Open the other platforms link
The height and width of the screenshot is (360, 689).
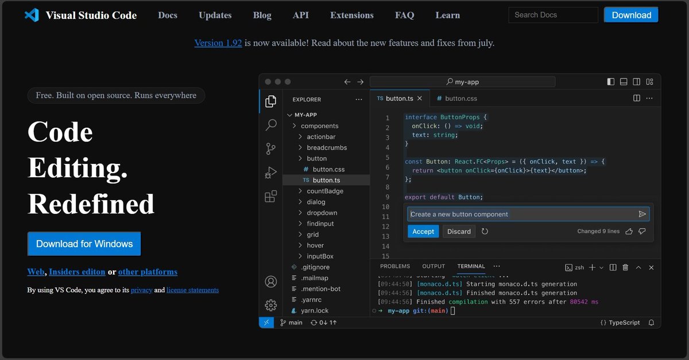[x=148, y=272]
